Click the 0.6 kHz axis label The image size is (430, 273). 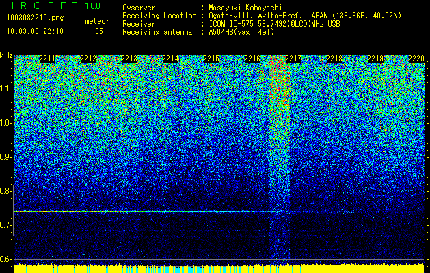(5, 259)
